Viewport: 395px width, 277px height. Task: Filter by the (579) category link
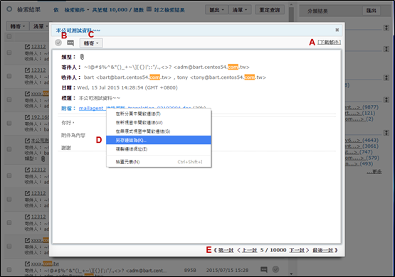point(362,158)
